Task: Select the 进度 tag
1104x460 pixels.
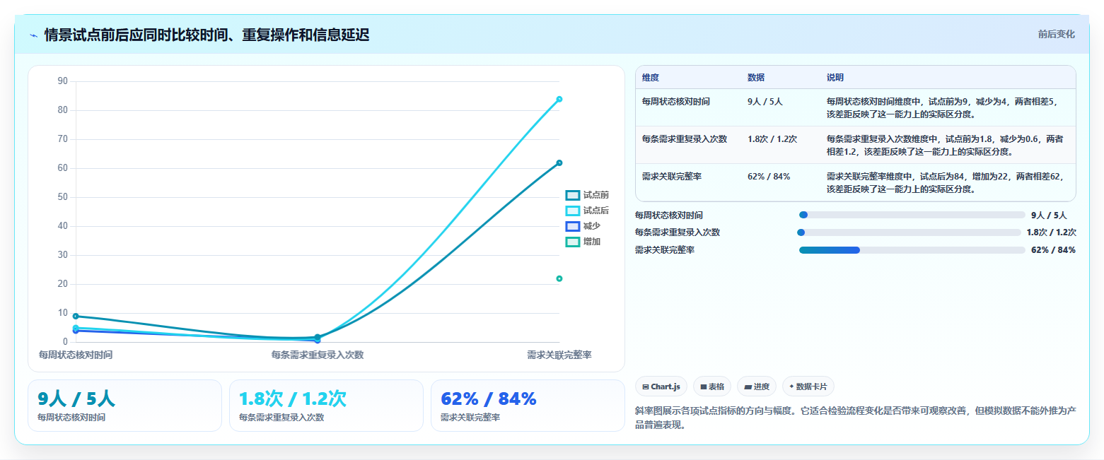Action: click(757, 387)
